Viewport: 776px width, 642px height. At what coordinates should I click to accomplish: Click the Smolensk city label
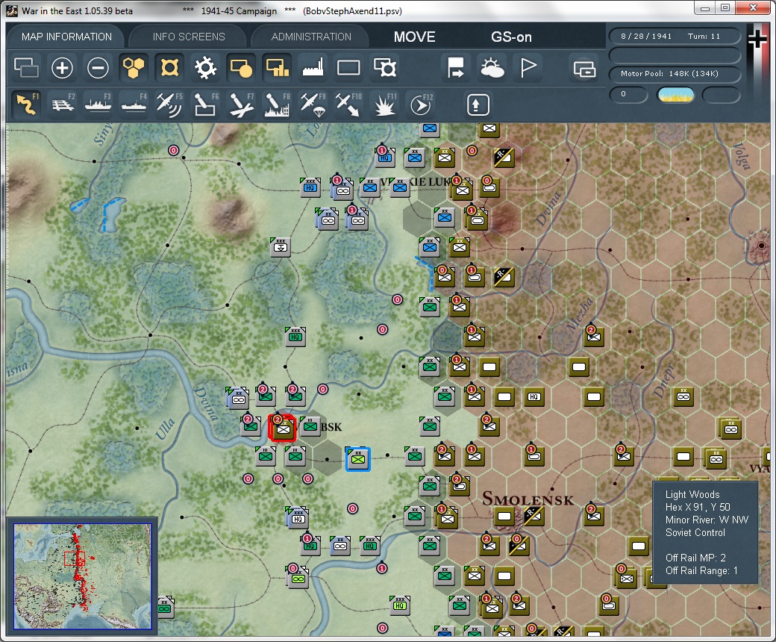tap(528, 499)
